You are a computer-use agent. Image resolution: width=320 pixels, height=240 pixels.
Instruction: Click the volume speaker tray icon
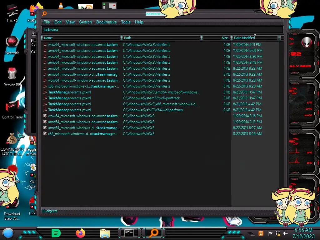click(285, 233)
